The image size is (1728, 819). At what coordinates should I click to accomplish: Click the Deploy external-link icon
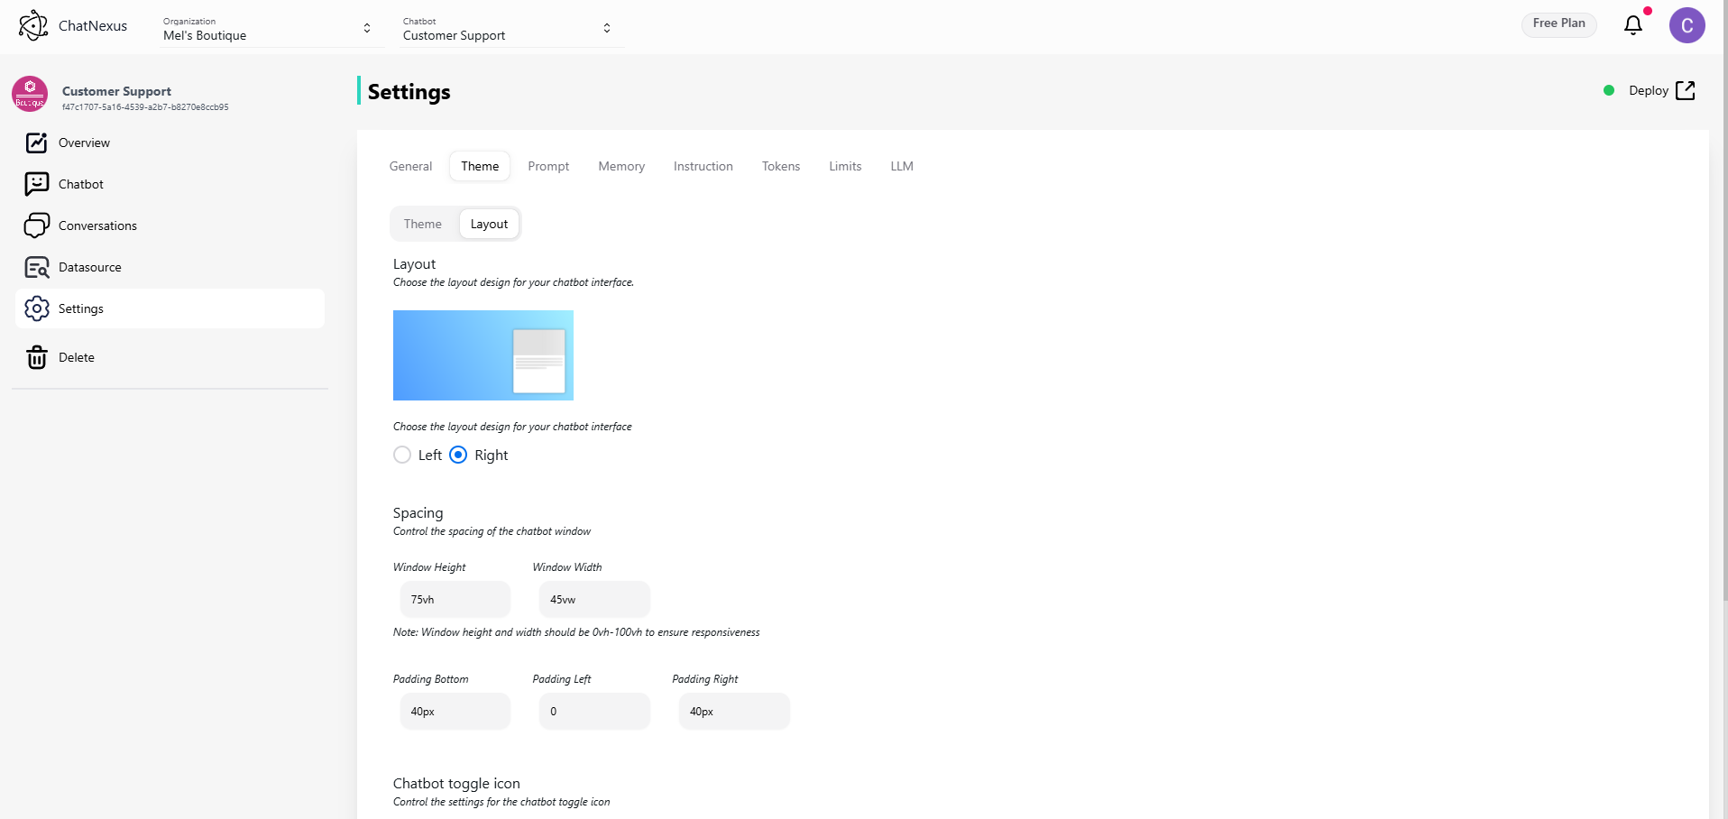[x=1685, y=90]
